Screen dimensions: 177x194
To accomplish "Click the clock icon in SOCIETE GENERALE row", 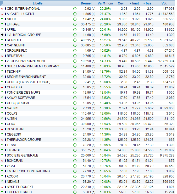I will [x=75, y=155].
